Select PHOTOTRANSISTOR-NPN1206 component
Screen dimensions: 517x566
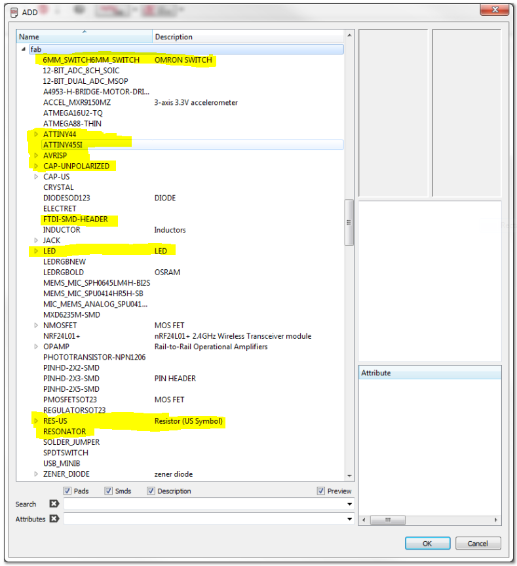[x=94, y=357]
